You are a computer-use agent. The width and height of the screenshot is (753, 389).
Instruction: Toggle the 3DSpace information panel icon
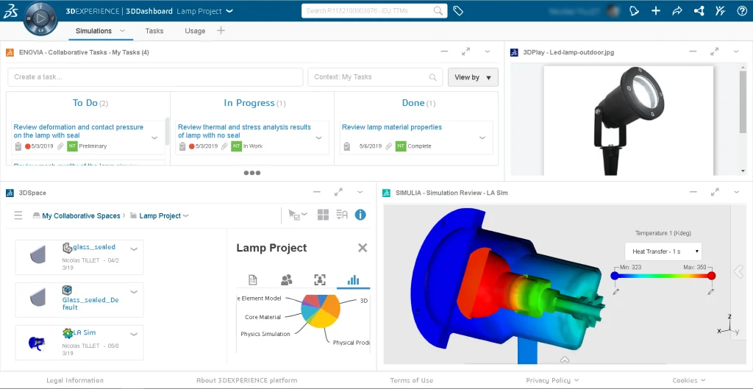point(360,215)
